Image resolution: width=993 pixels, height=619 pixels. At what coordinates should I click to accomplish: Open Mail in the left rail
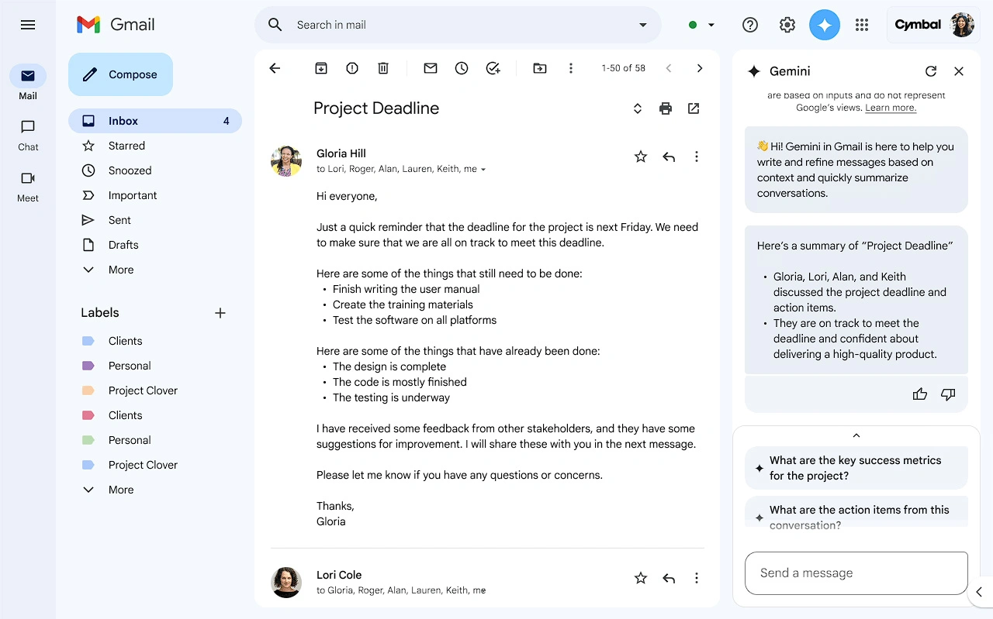pyautogui.click(x=28, y=83)
